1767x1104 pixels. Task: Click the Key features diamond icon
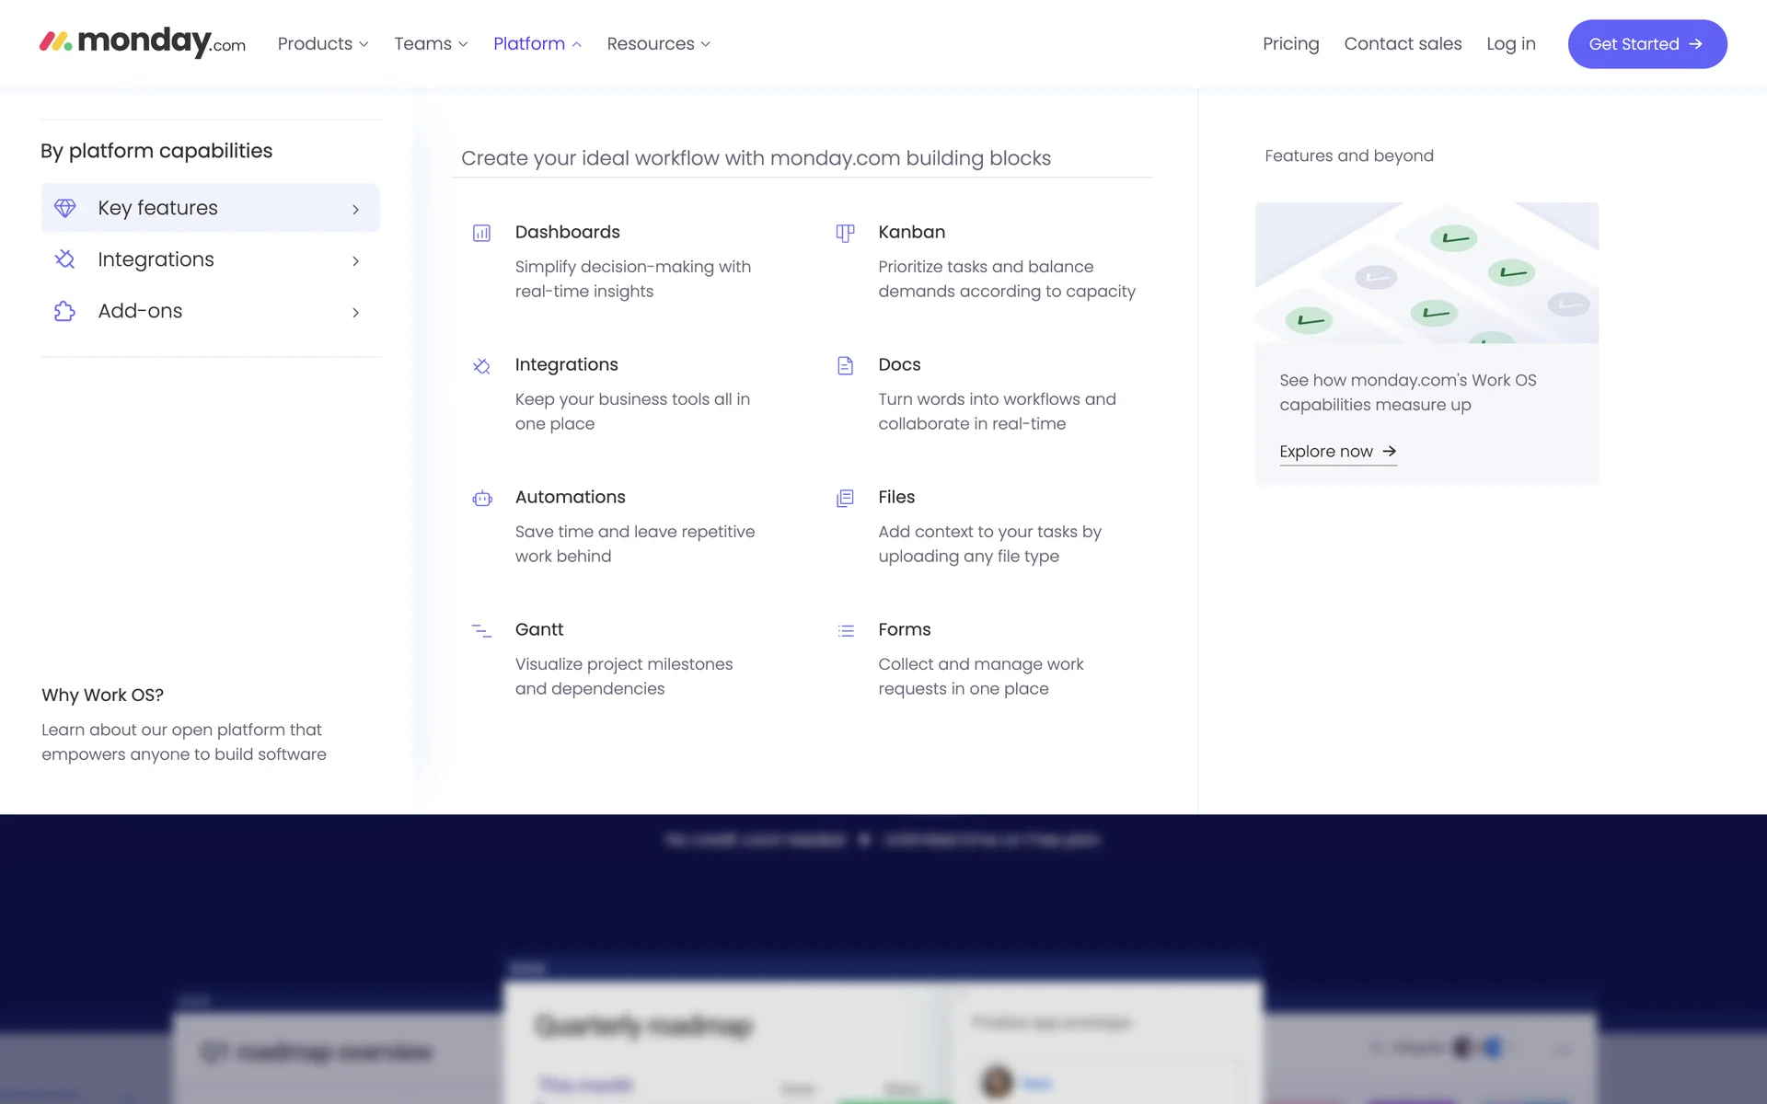click(x=64, y=208)
